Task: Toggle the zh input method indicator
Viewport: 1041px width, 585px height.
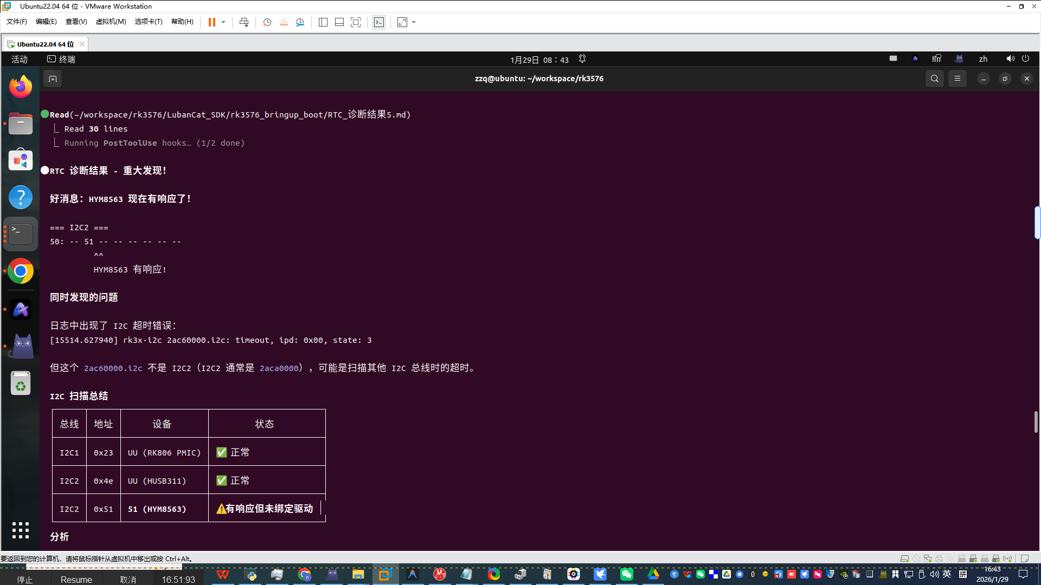Action: 983,59
